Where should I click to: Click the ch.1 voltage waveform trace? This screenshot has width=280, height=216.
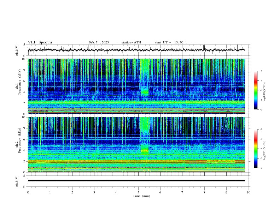coord(136,50)
